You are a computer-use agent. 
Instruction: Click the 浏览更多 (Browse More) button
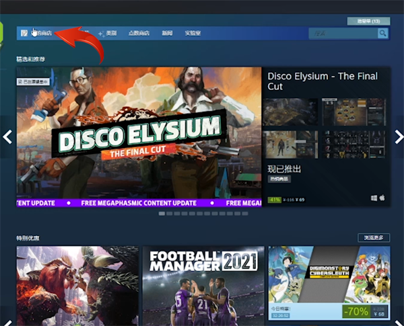[x=374, y=237]
